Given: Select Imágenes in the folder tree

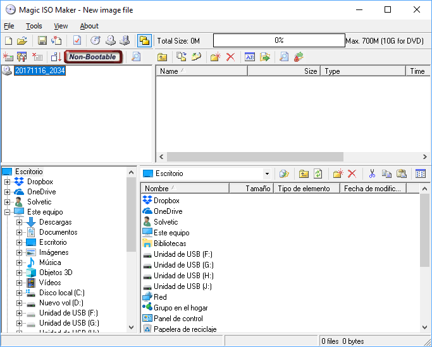Looking at the screenshot, I should [54, 252].
